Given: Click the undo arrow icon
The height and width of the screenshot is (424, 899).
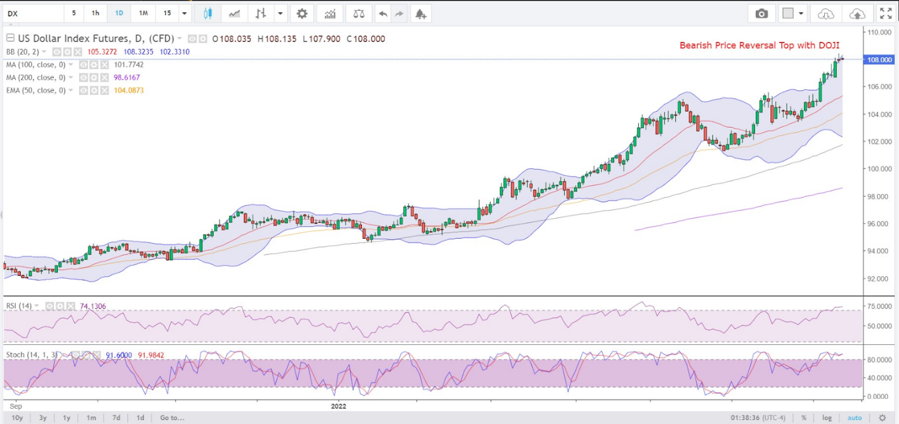Looking at the screenshot, I should [x=383, y=13].
